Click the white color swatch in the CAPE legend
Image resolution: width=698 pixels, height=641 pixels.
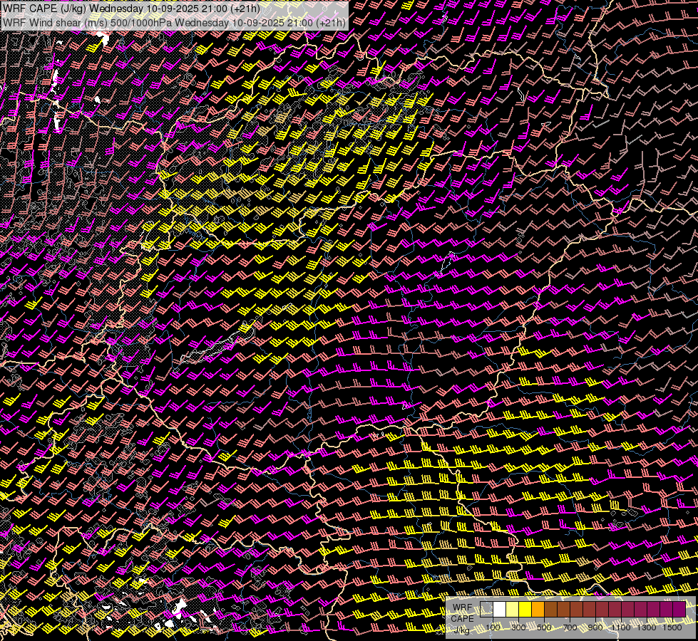[500, 609]
